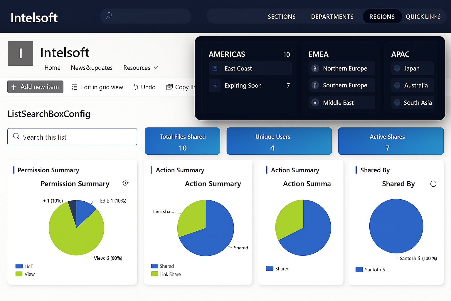Toggle the View legend entry in Permission Summary
Image resolution: width=451 pixels, height=301 pixels.
click(25, 274)
